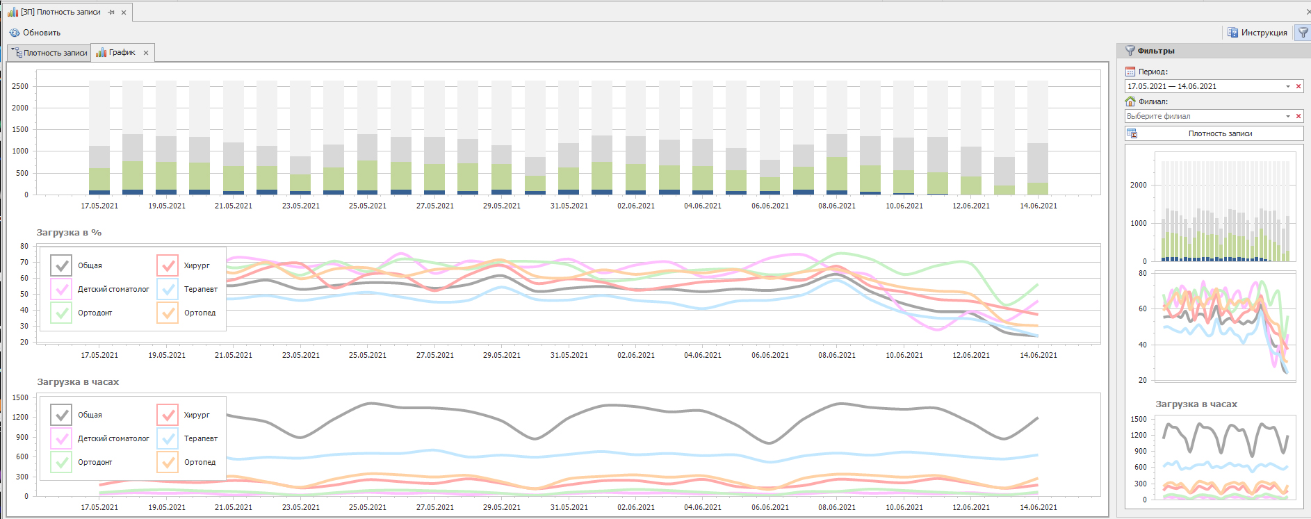Image resolution: width=1311 pixels, height=519 pixels.
Task: Click the calendar icon next to Период
Action: click(x=1130, y=72)
